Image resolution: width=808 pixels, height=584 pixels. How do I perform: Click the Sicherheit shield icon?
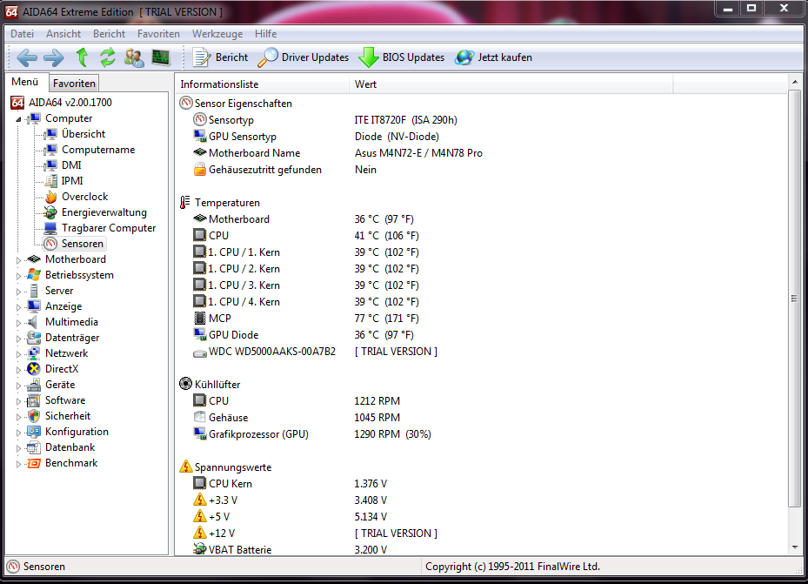coord(34,416)
